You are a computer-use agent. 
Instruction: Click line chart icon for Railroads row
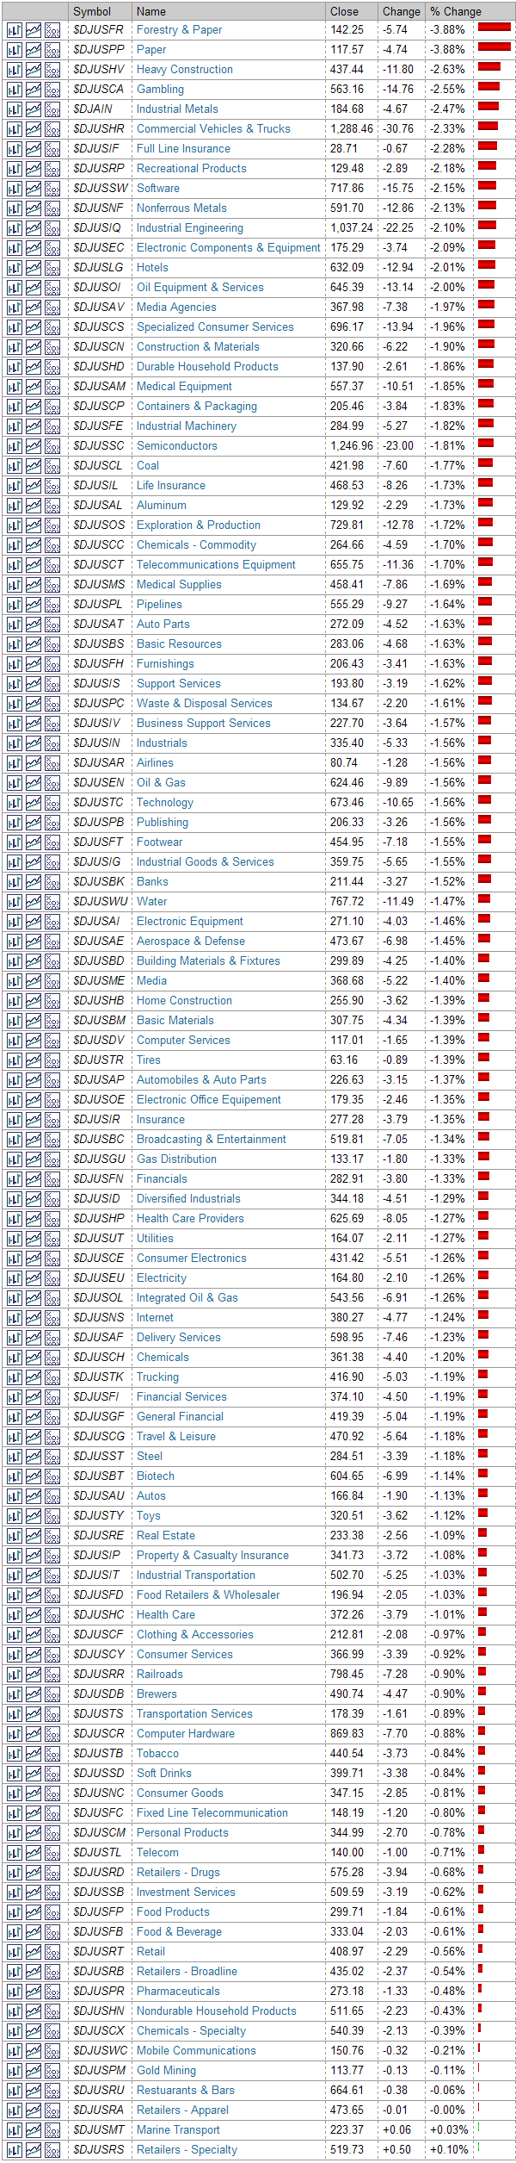(34, 1675)
